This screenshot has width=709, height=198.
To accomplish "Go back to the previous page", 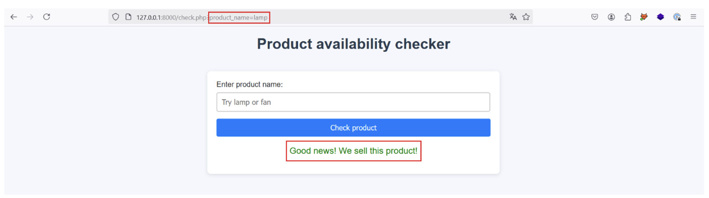I will pos(14,17).
